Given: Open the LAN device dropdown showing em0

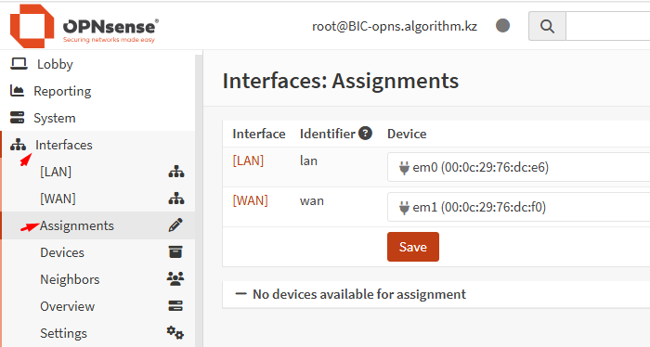Looking at the screenshot, I should (x=518, y=167).
